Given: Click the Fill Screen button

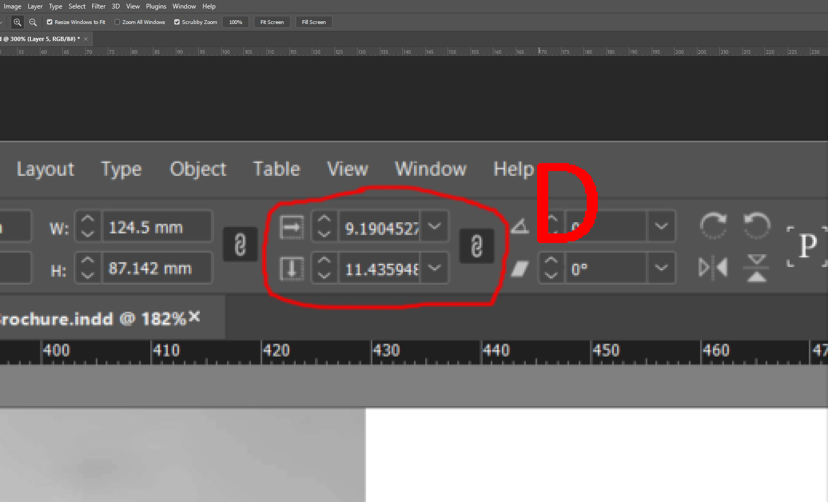Looking at the screenshot, I should (x=313, y=22).
